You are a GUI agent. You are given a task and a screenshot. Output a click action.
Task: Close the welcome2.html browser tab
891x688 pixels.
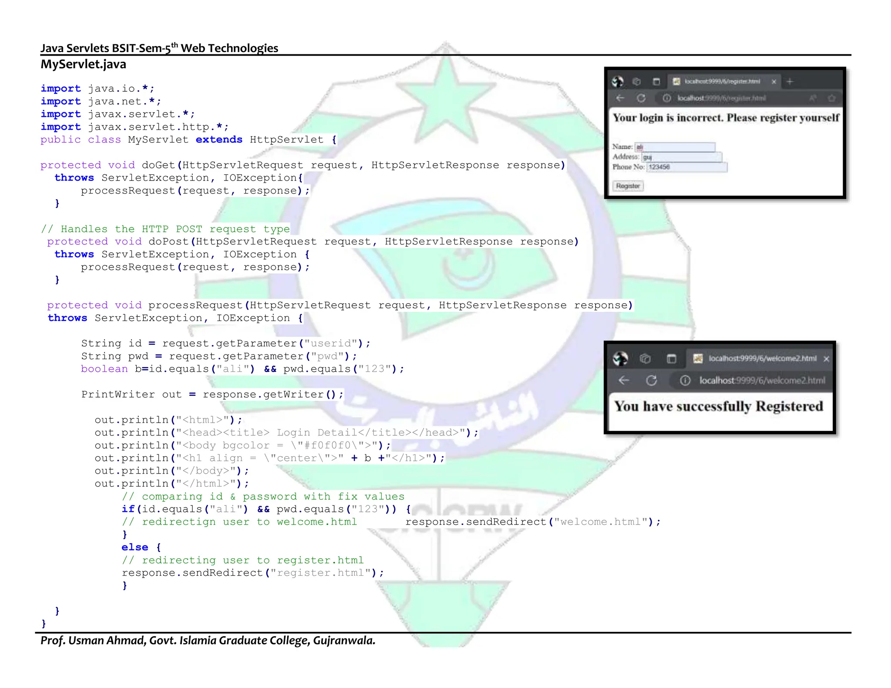[826, 359]
